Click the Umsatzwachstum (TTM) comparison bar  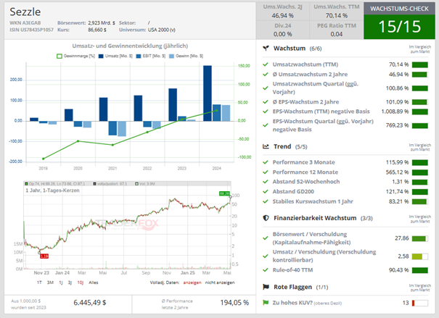pyautogui.click(x=419, y=64)
